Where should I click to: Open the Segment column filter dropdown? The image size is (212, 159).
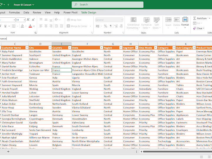coord(137,48)
